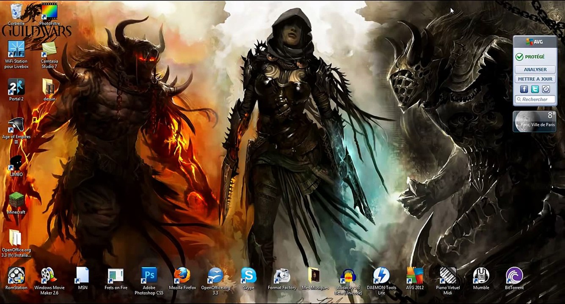Open the Twitter icon in AVG gadget
The height and width of the screenshot is (304, 565).
click(x=535, y=89)
